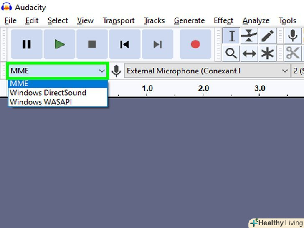Click the microphone icon beside the recording device
Image resolution: width=304 pixels, height=228 pixels.
pos(116,71)
